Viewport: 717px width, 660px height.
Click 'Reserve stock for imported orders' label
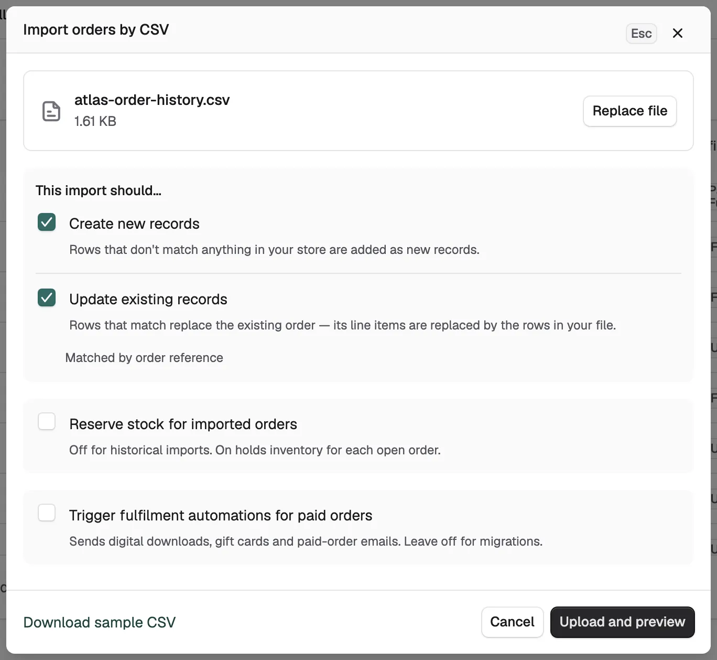click(183, 424)
